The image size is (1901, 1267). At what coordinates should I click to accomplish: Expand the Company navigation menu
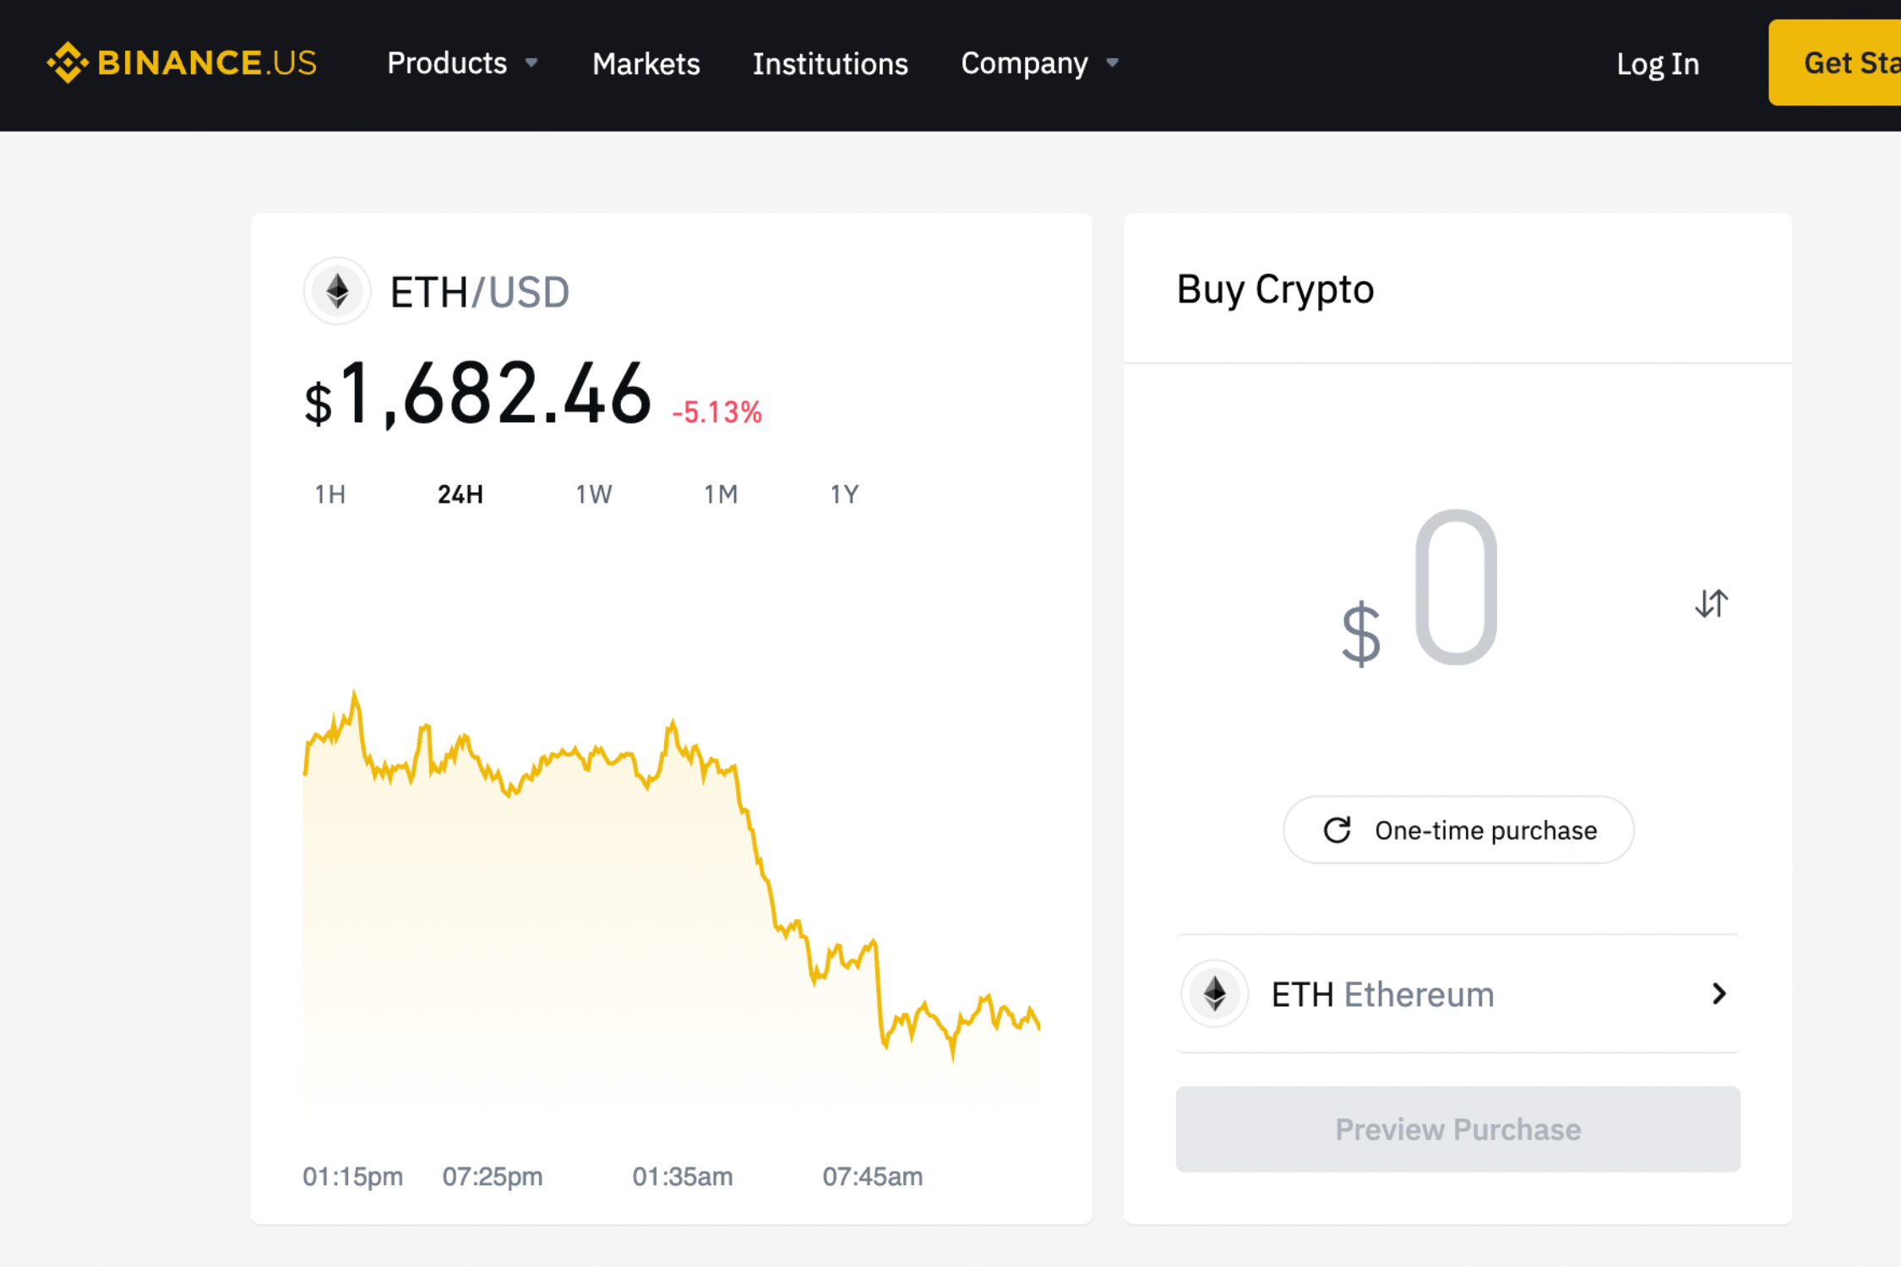pyautogui.click(x=1041, y=63)
